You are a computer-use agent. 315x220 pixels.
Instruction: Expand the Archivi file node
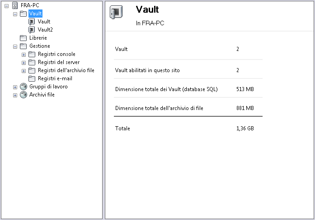(x=15, y=95)
